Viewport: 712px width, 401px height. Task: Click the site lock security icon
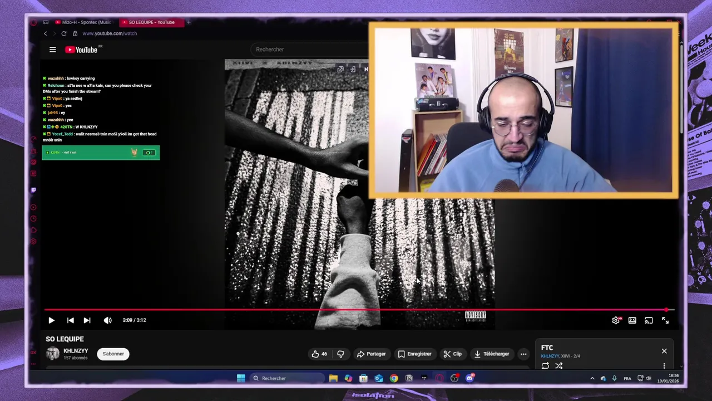click(75, 33)
